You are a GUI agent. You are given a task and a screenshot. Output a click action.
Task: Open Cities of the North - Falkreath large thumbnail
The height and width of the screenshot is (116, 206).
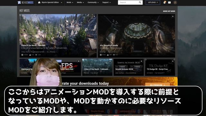click(x=58, y=36)
